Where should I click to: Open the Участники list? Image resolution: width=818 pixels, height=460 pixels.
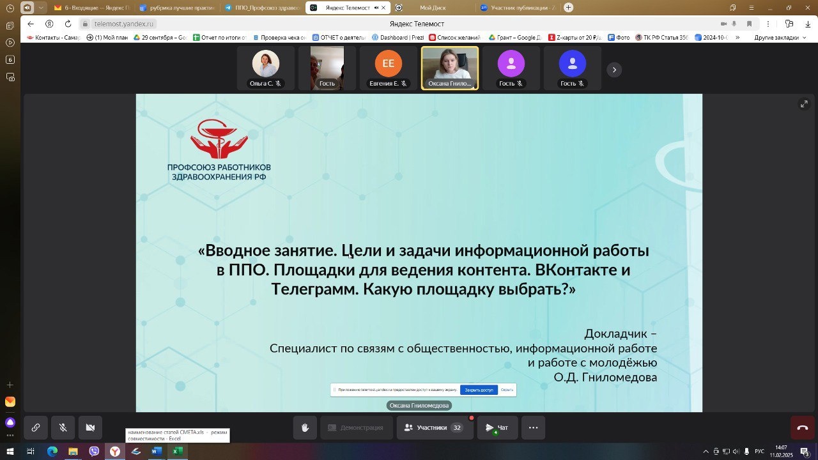435,427
